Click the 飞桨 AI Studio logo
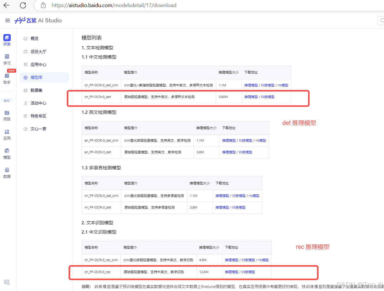The height and width of the screenshot is (291, 384). coord(38,20)
